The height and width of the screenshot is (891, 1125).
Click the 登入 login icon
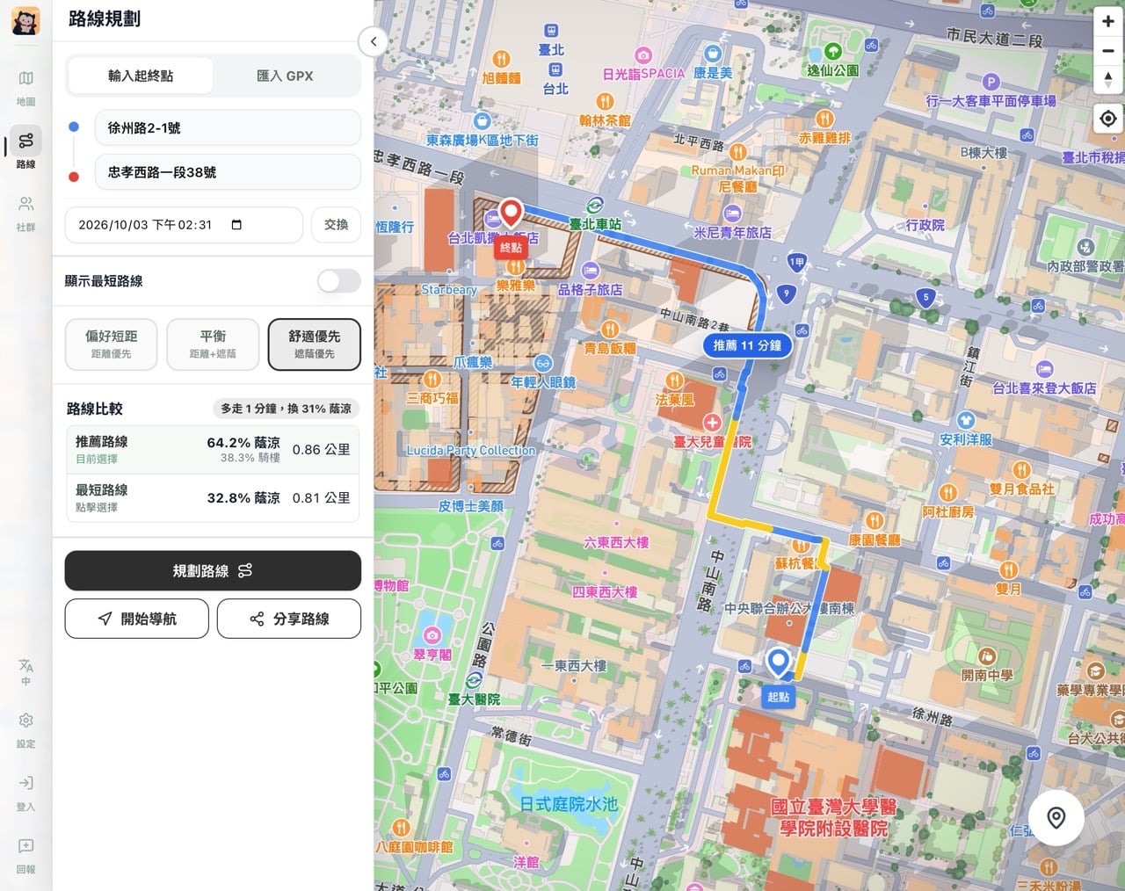point(25,793)
